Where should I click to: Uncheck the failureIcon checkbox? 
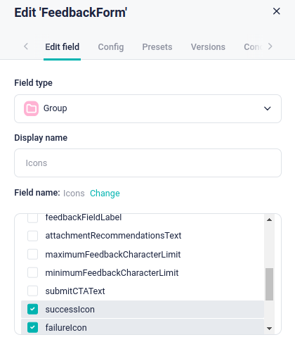[x=32, y=327]
